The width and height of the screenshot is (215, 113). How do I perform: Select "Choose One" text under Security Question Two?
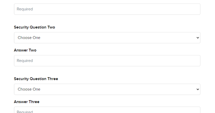[29, 38]
